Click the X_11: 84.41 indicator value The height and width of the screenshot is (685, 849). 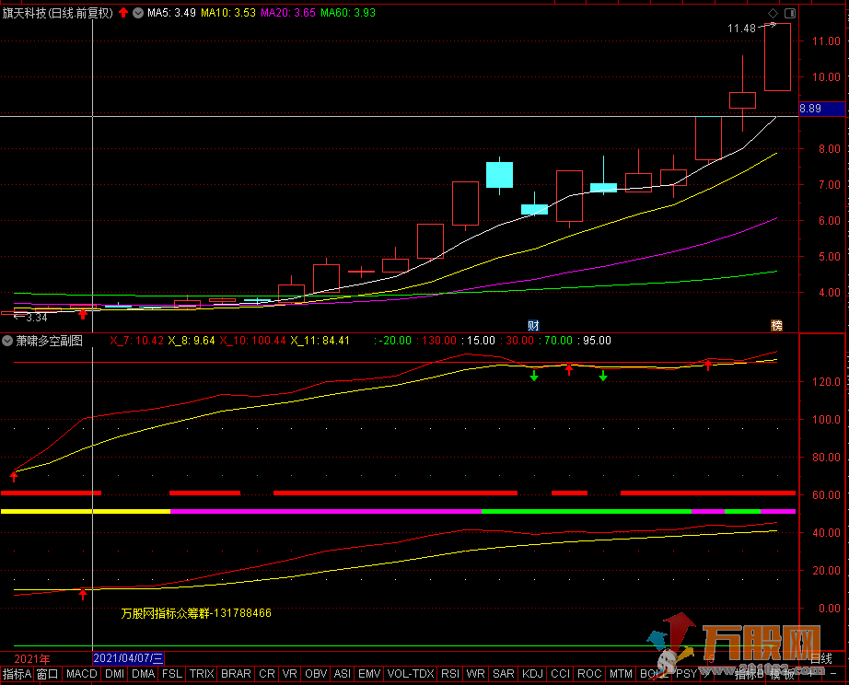pos(320,341)
